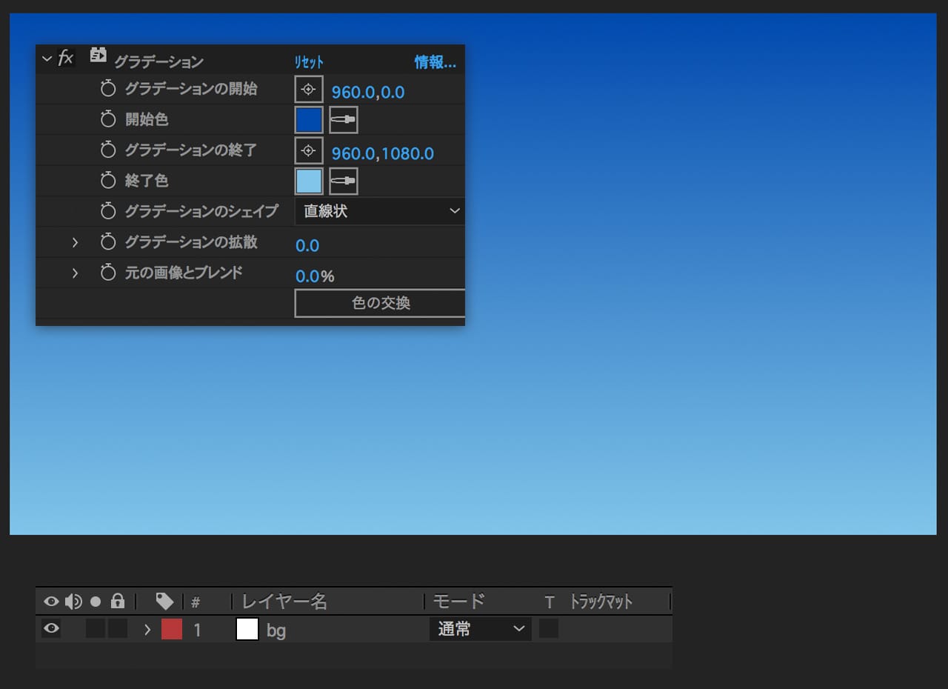Screen dimensions: 948x689
Task: Expand the bg layer properties in timeline
Action: [147, 630]
